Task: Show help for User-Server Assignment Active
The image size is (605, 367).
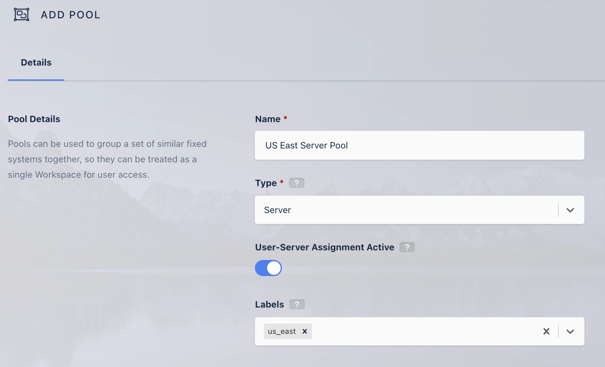Action: (x=407, y=247)
